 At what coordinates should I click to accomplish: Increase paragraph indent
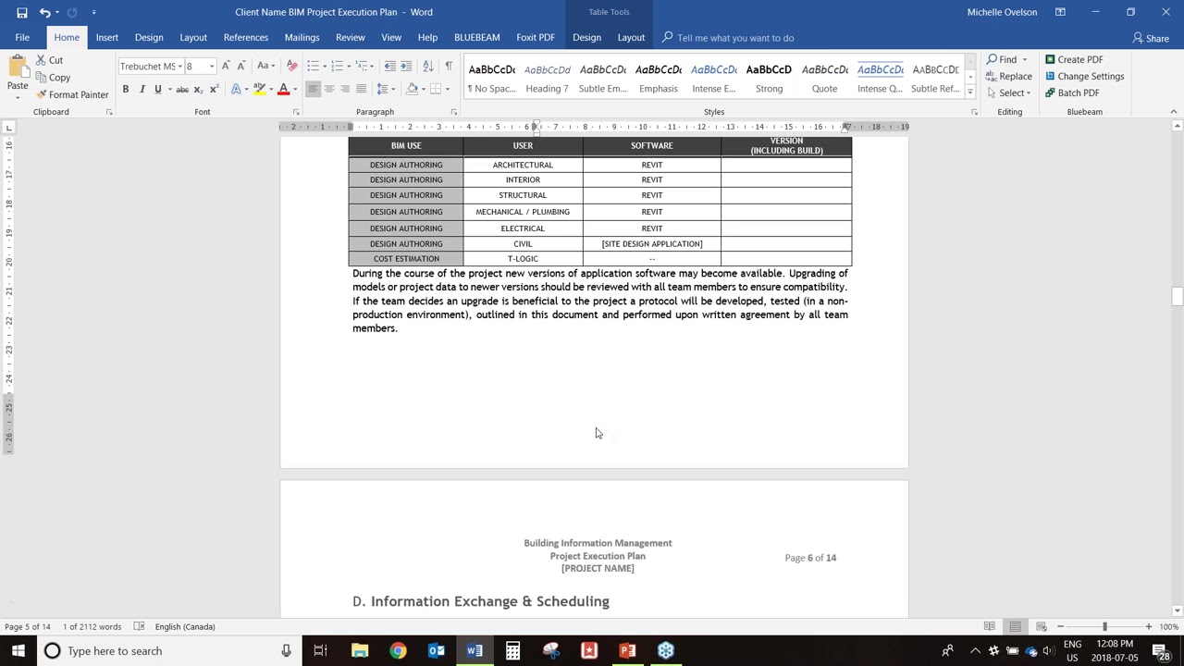tap(406, 66)
